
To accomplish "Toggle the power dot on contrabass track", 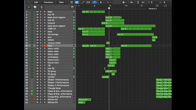I will click(74, 57).
